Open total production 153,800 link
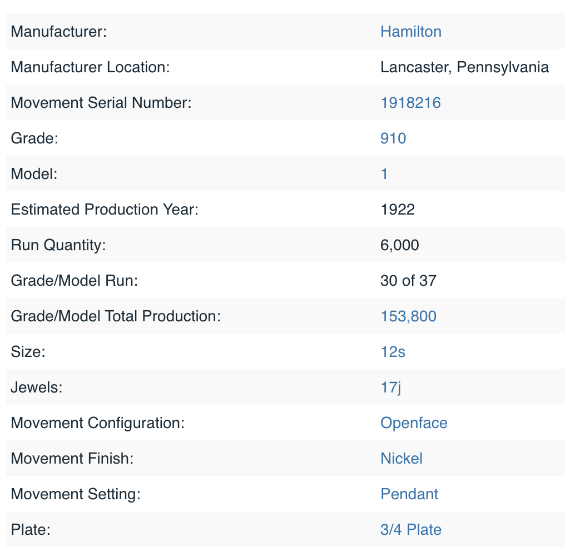 coord(408,316)
